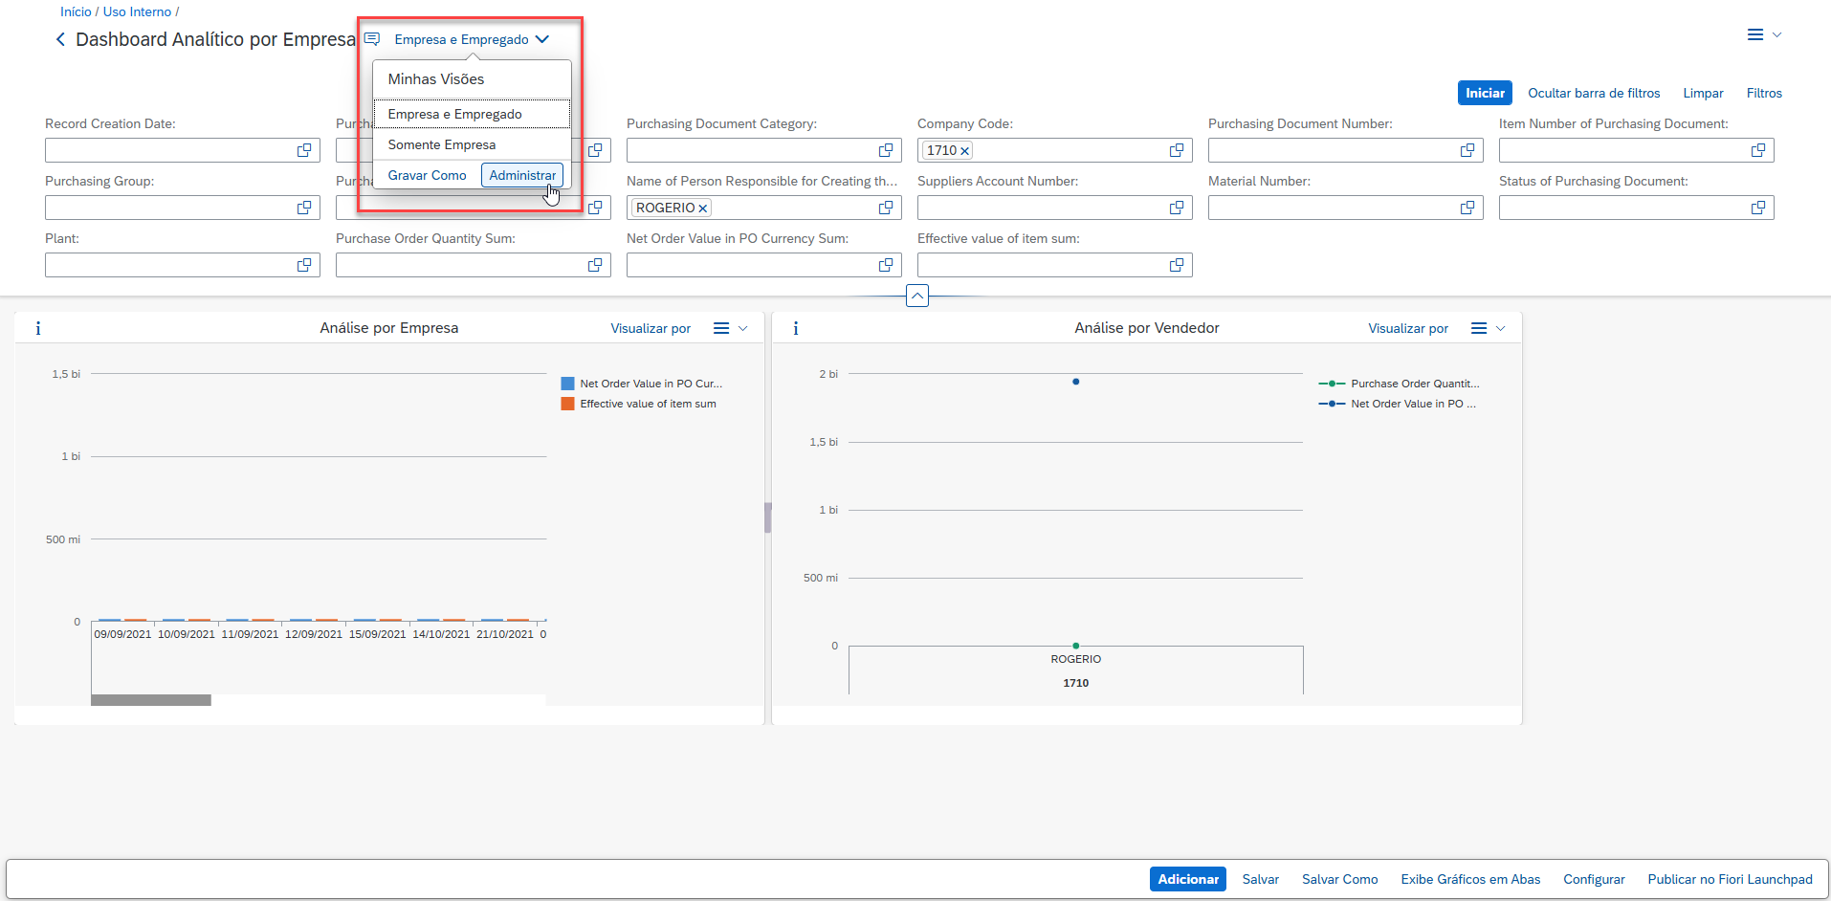Remove the ROGERIO filter token
1831x901 pixels.
coord(702,209)
